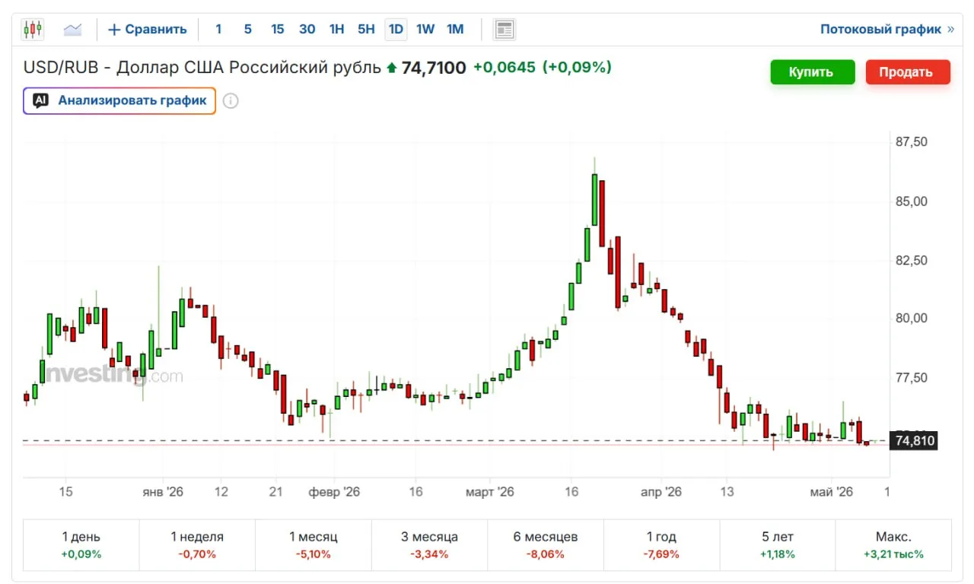Click the февр '26 date axis label
974x584 pixels.
(334, 492)
